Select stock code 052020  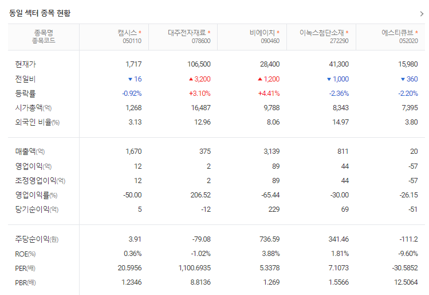408,41
